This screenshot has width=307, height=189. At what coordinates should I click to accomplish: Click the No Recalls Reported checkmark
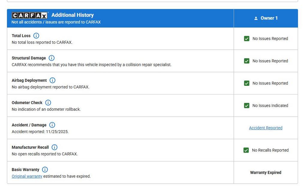point(246,150)
